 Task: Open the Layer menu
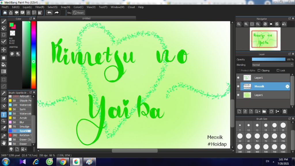(27, 7)
